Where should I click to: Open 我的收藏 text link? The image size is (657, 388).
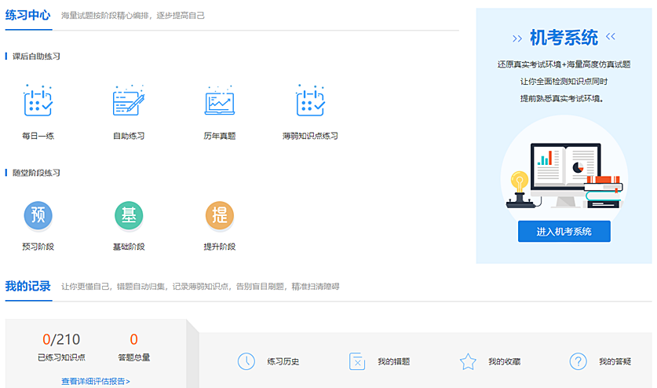505,361
